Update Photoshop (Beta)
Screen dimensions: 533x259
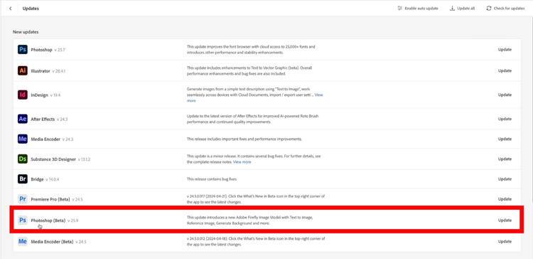(505, 220)
